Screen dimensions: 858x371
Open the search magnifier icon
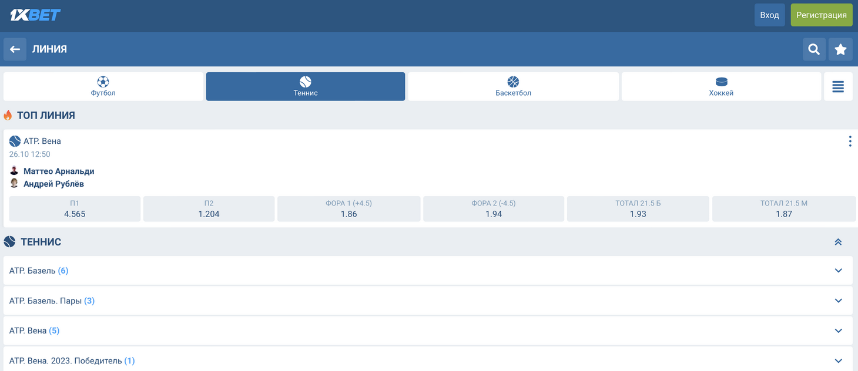coord(814,49)
